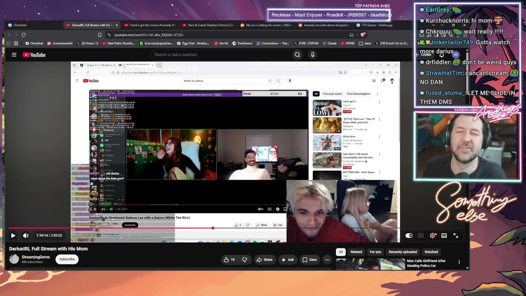526x296 pixels.
Task: Select the Recently uploaded filter chip
Action: (x=403, y=252)
